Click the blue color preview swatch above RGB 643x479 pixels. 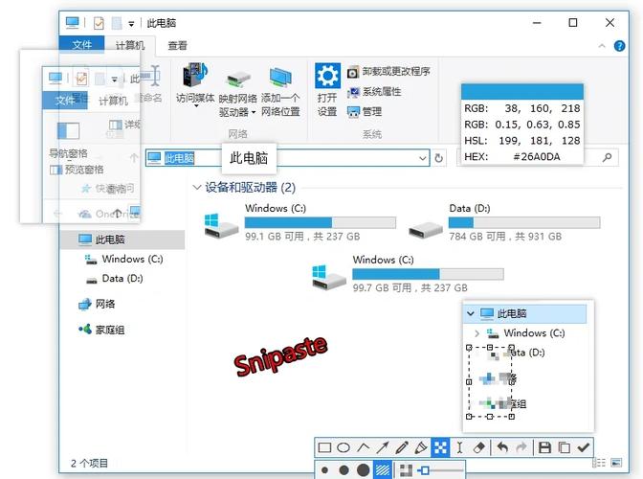point(522,92)
